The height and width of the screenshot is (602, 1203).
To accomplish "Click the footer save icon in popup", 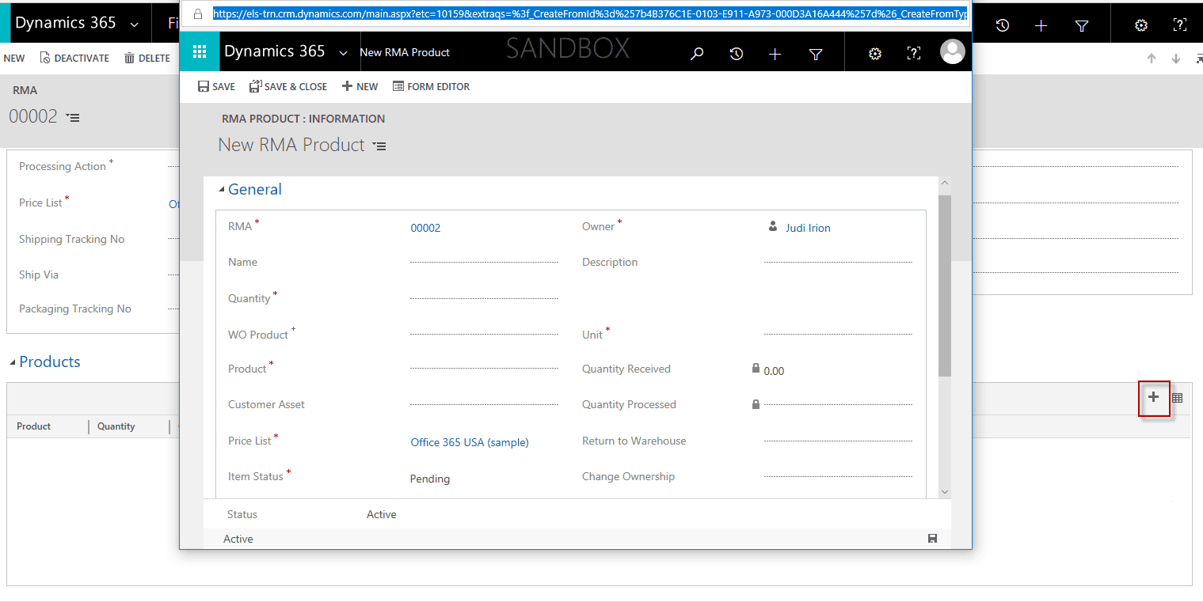I will tap(932, 539).
